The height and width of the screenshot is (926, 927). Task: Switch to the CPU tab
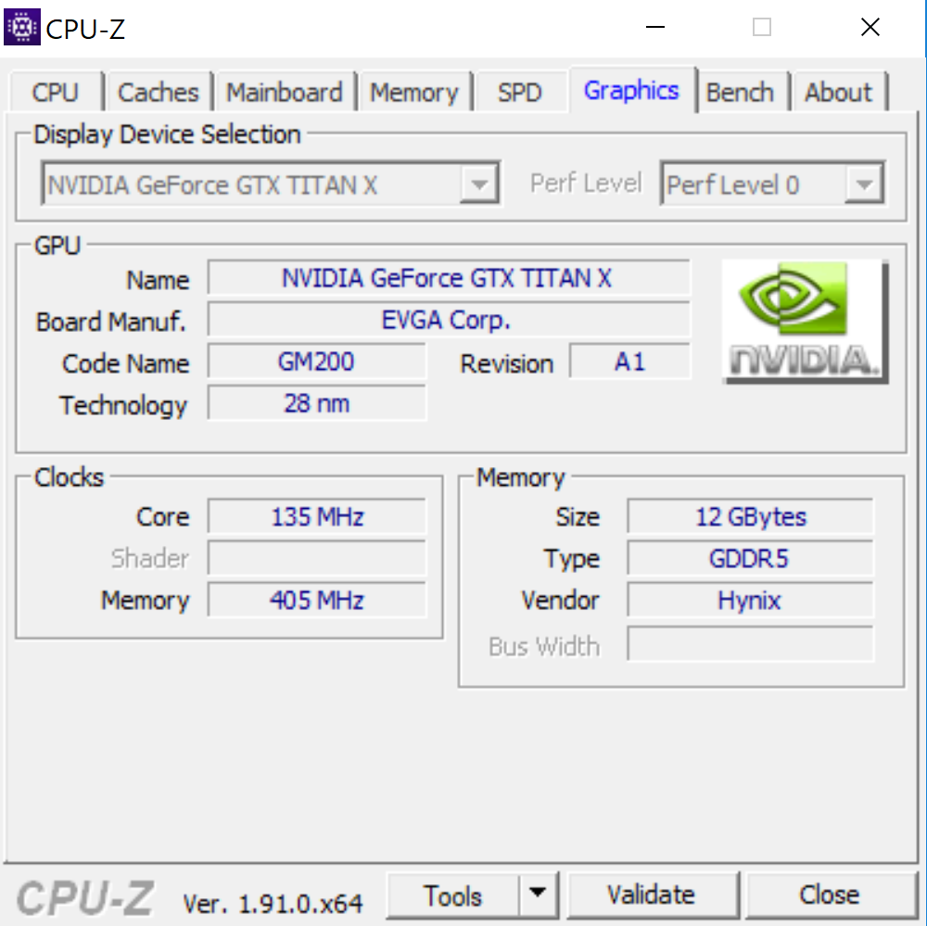[56, 93]
